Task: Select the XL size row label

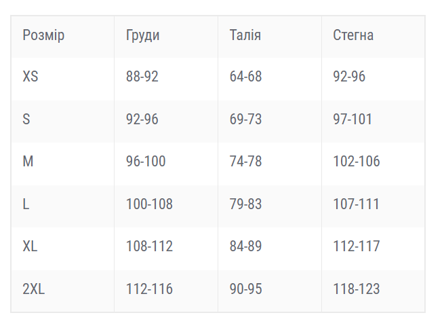Action: click(30, 246)
